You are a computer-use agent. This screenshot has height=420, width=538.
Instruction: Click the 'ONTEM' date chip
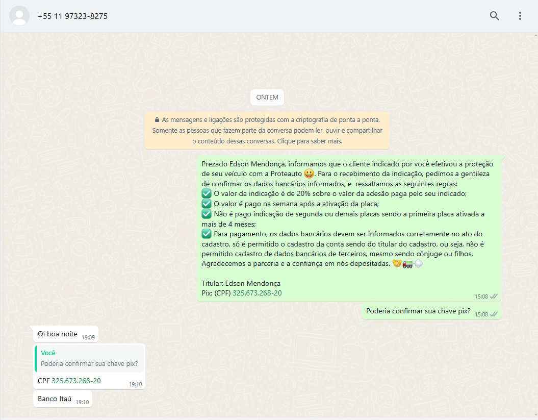(x=267, y=97)
